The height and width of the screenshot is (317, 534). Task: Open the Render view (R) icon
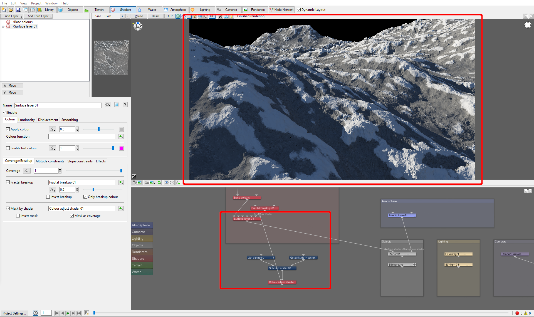point(25,10)
